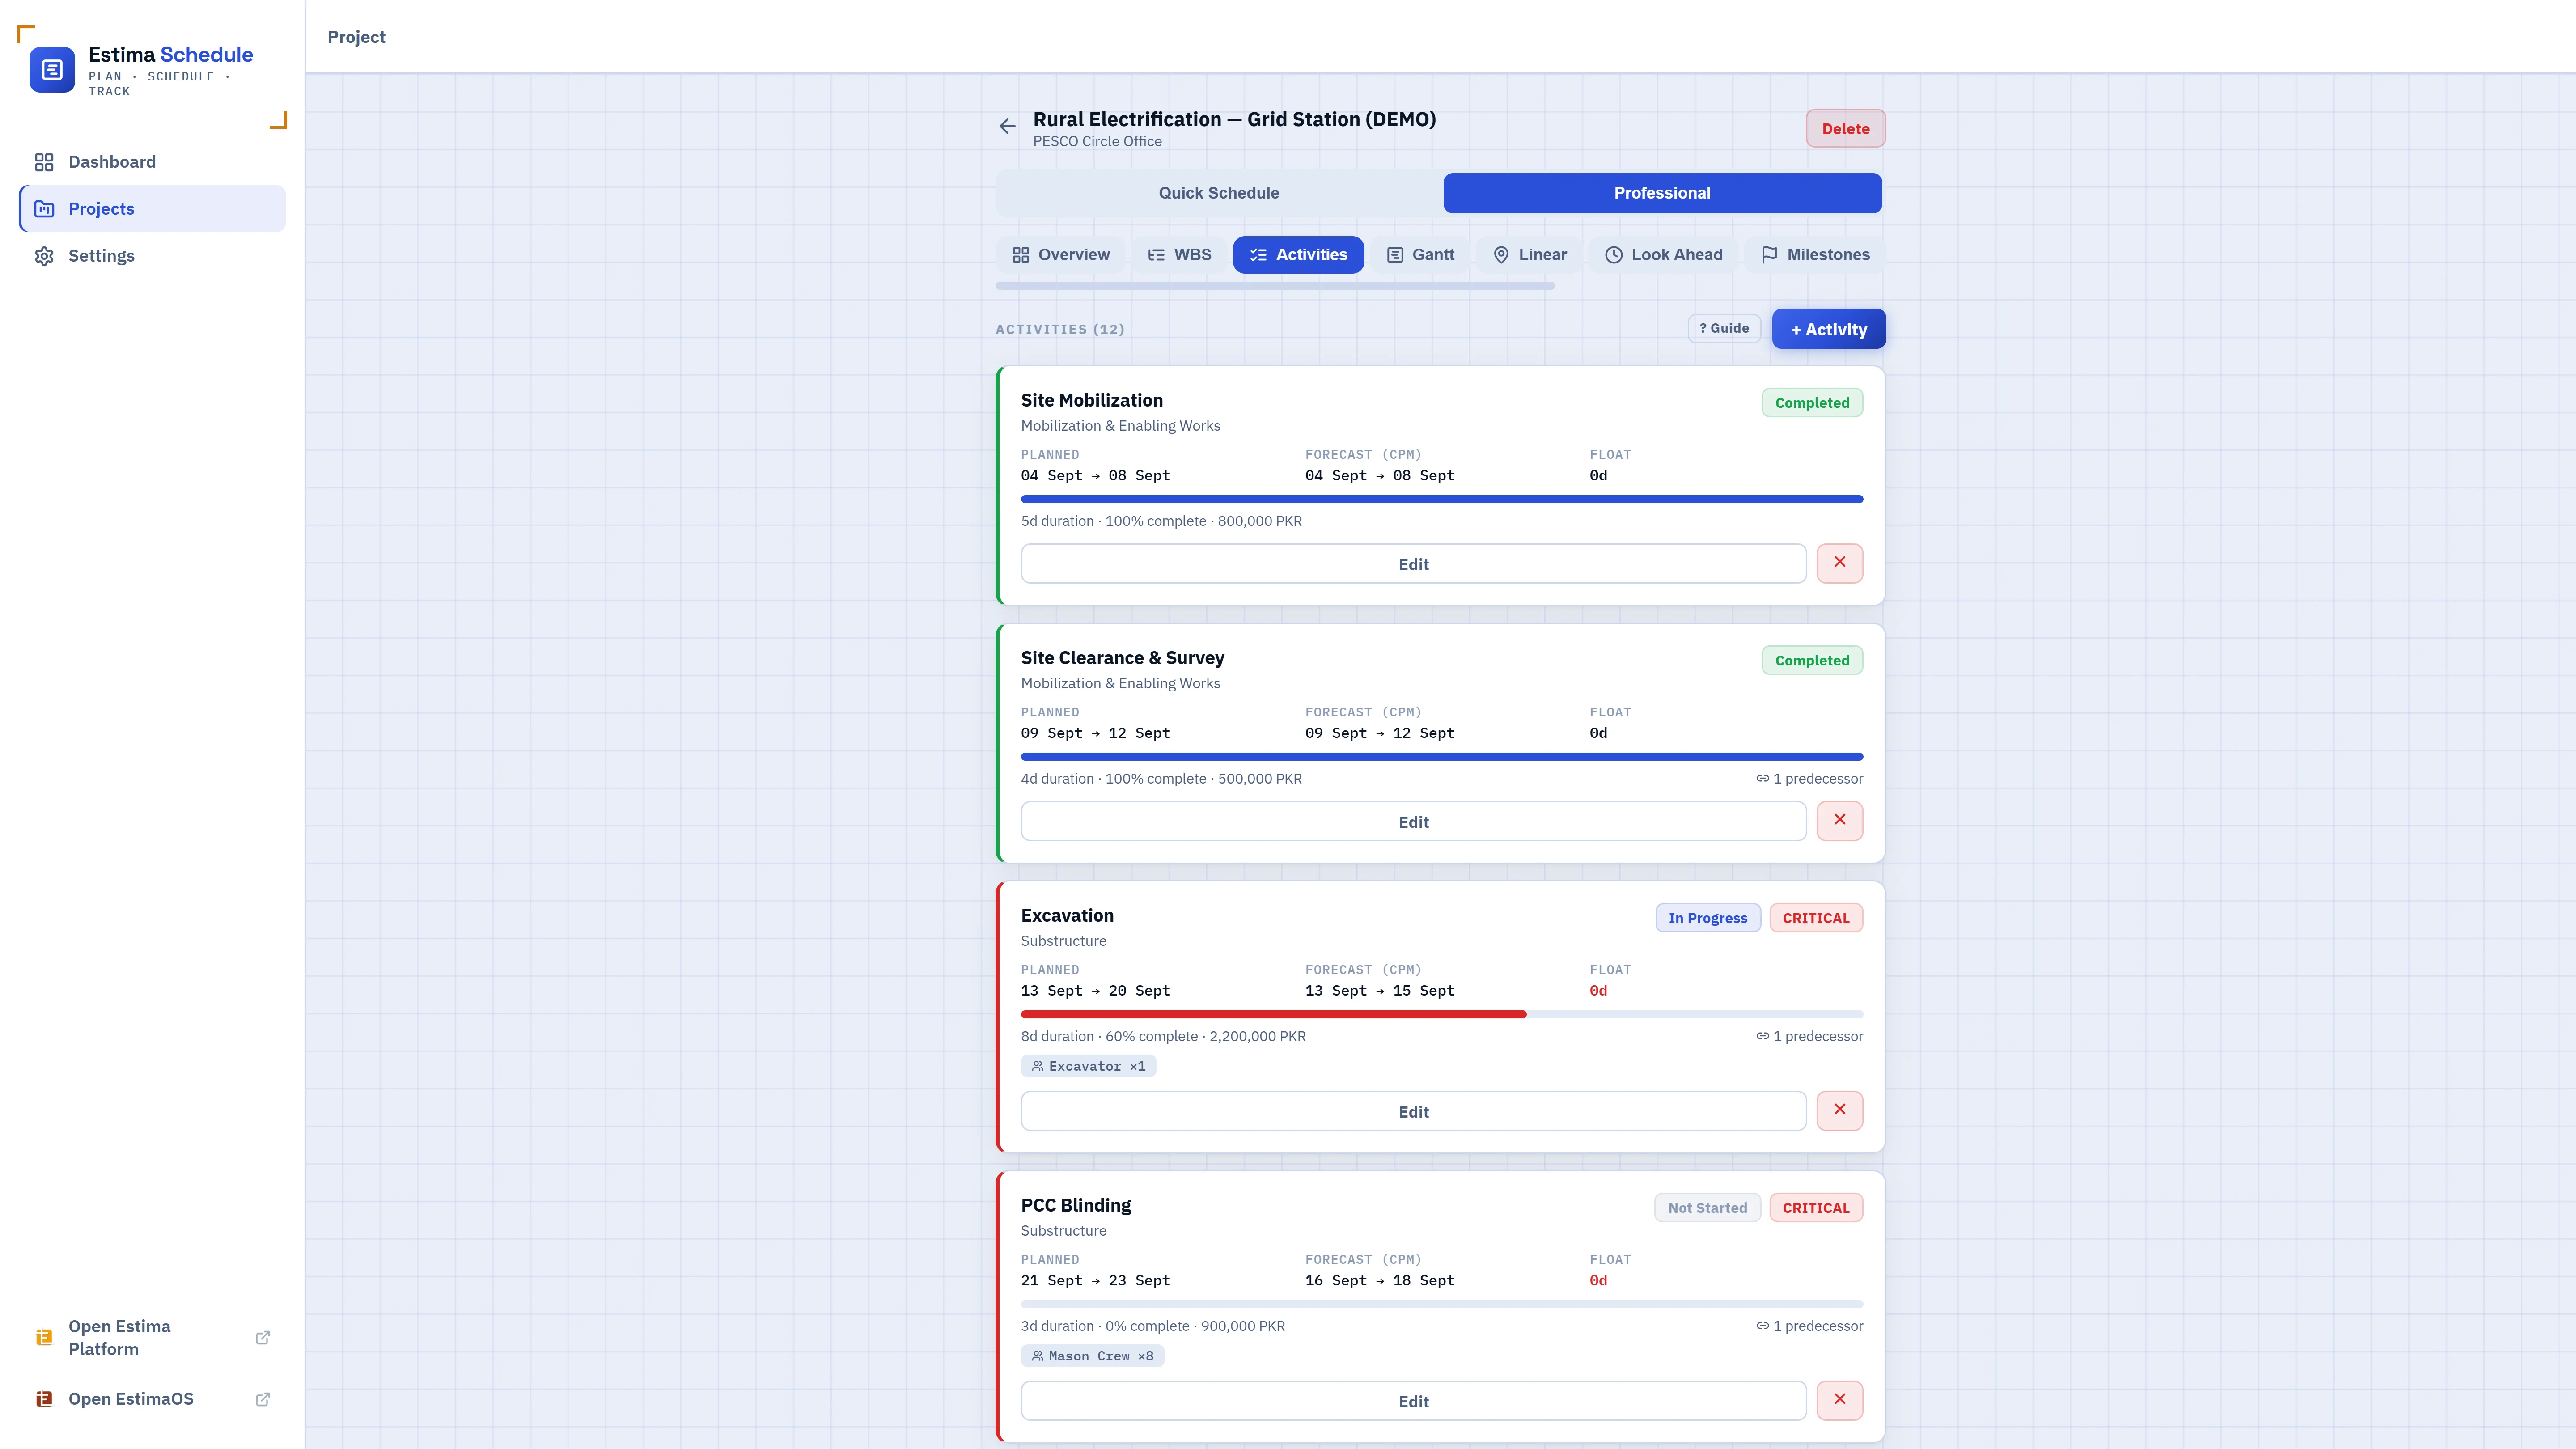Open Settings from the sidebar
Viewport: 2576px width, 1449px height.
click(x=152, y=256)
